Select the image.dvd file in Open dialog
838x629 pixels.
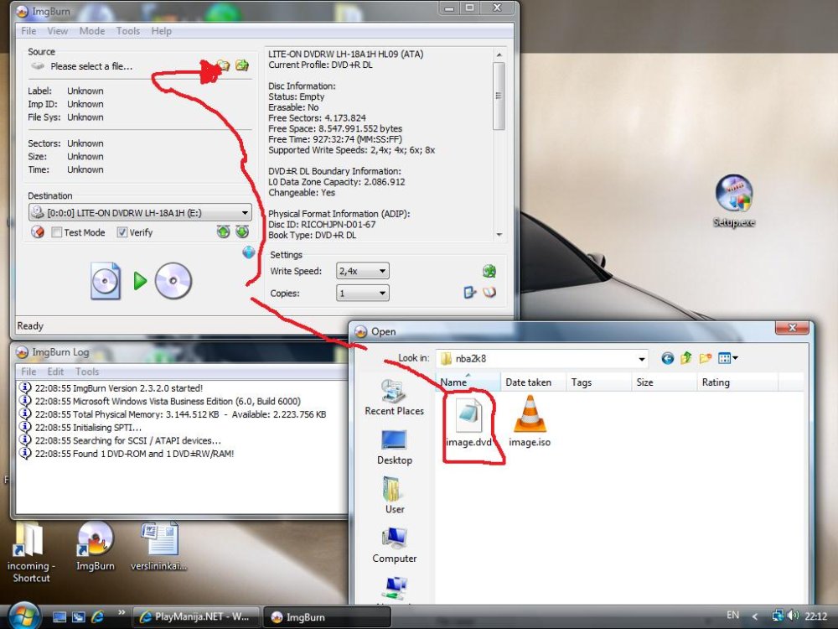468,422
